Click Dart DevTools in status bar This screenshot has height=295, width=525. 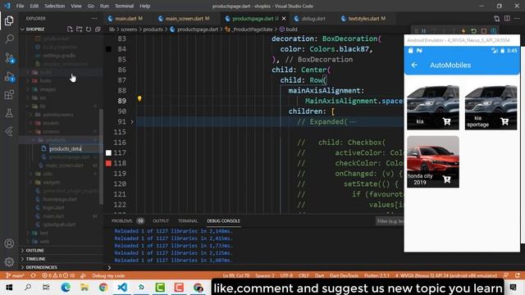(344, 275)
